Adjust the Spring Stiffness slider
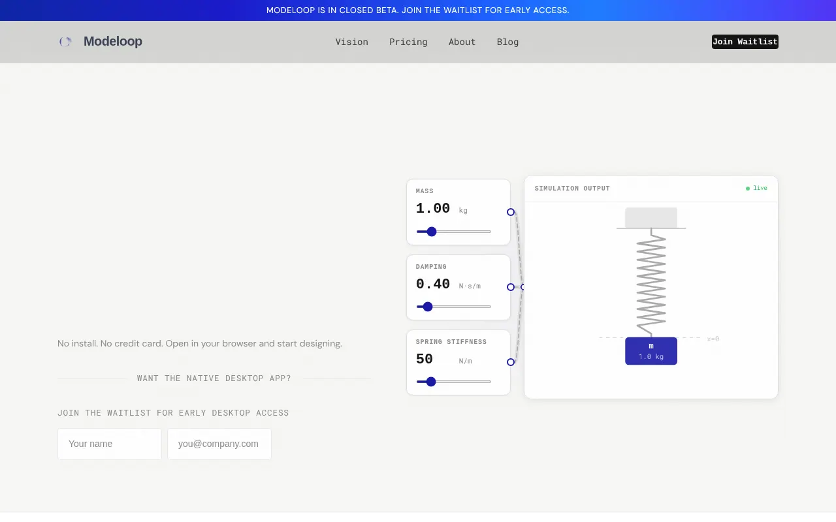 [454, 382]
